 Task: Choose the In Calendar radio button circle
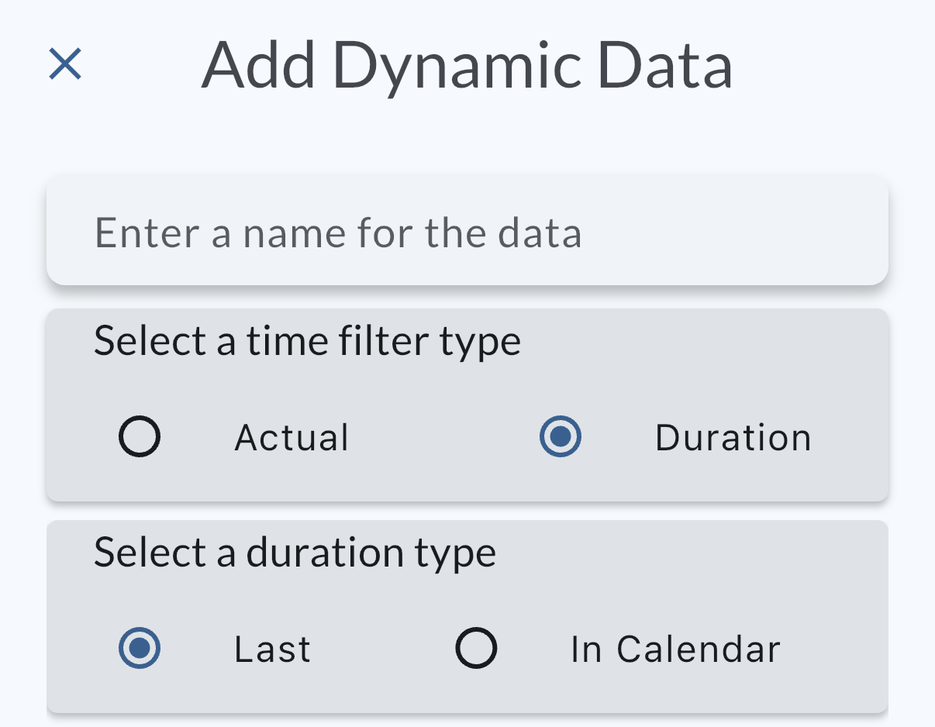(476, 649)
